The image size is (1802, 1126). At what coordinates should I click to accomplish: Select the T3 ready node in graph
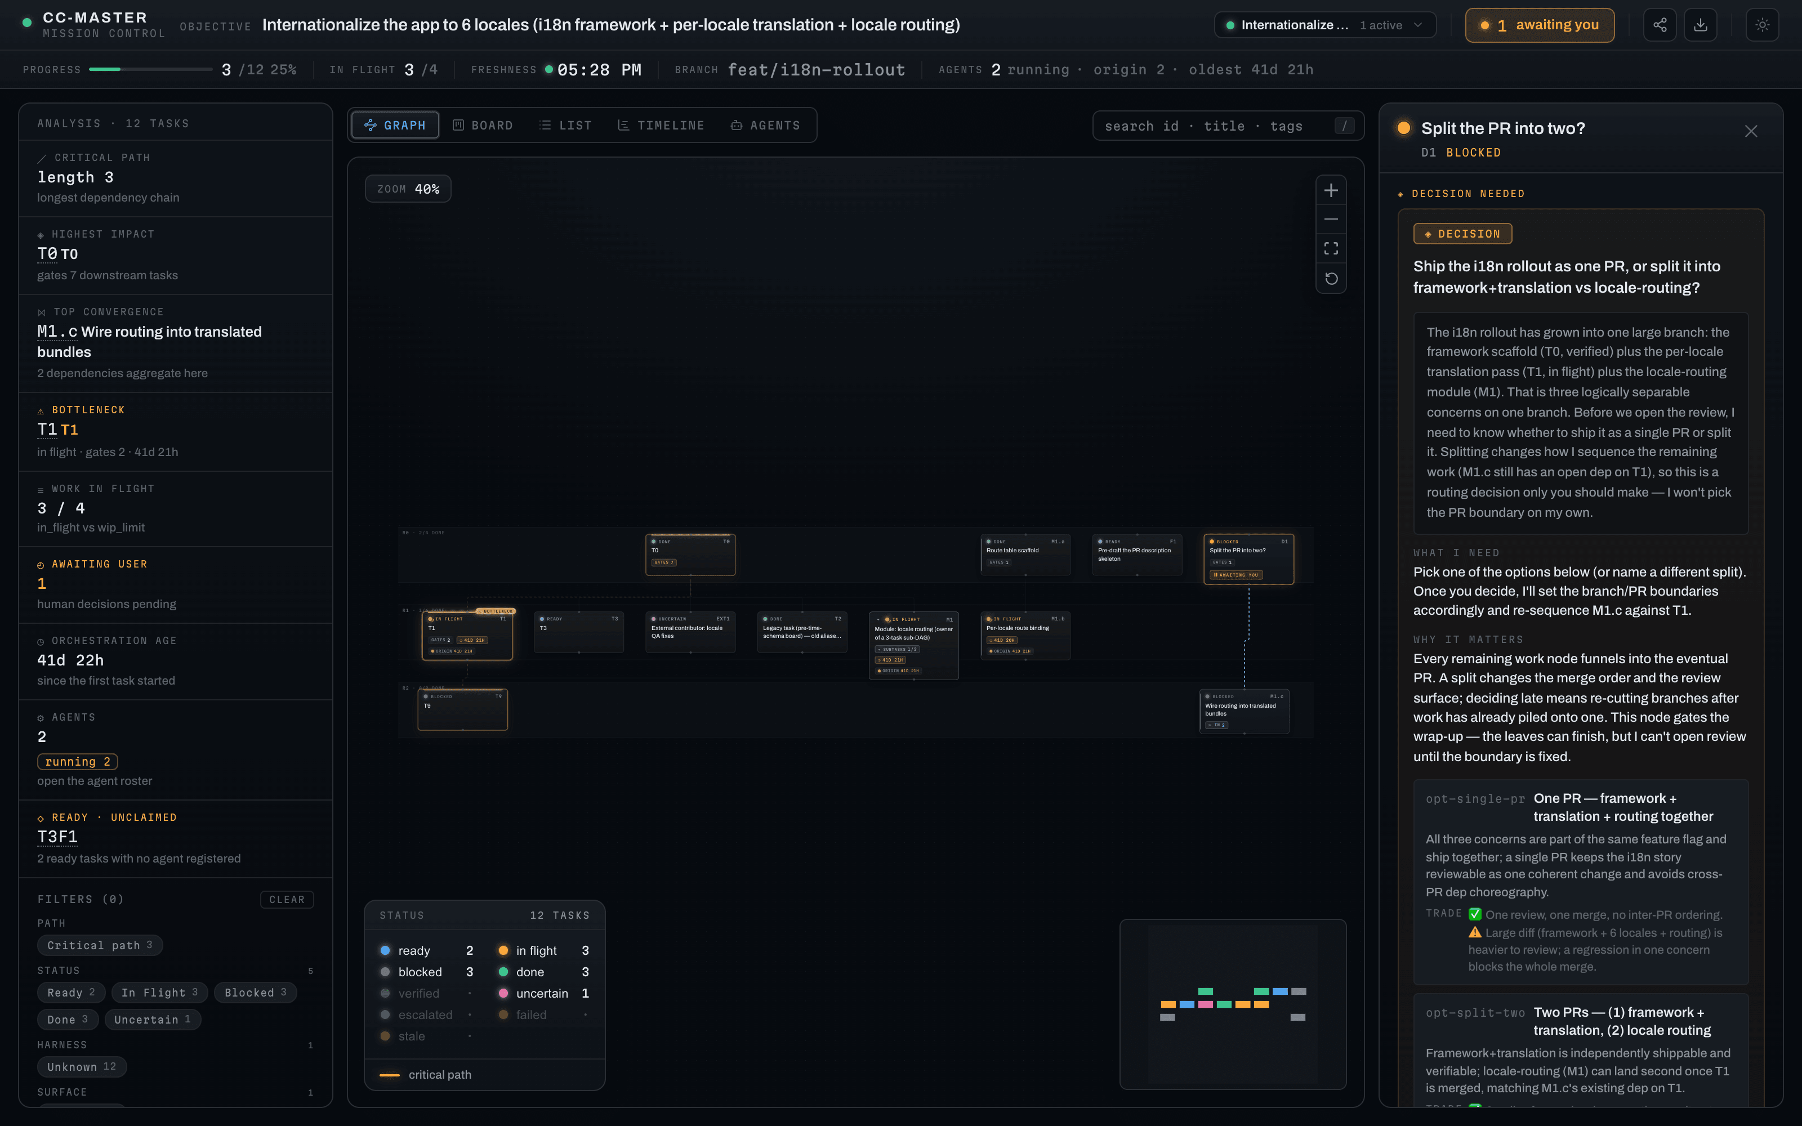(x=578, y=632)
